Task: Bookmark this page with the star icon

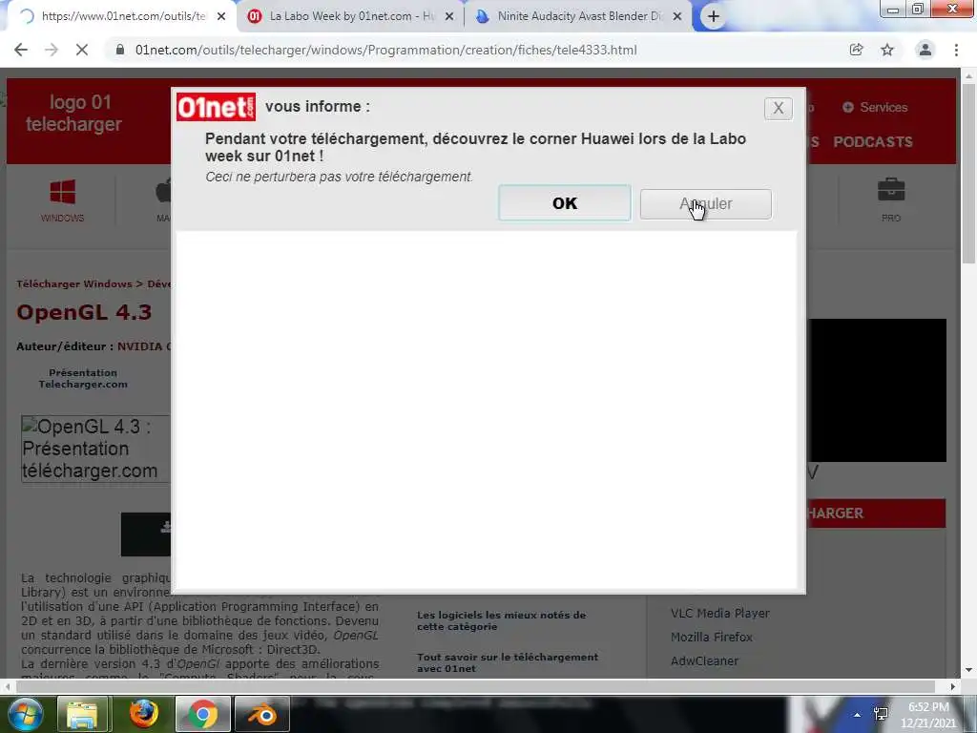Action: tap(887, 50)
